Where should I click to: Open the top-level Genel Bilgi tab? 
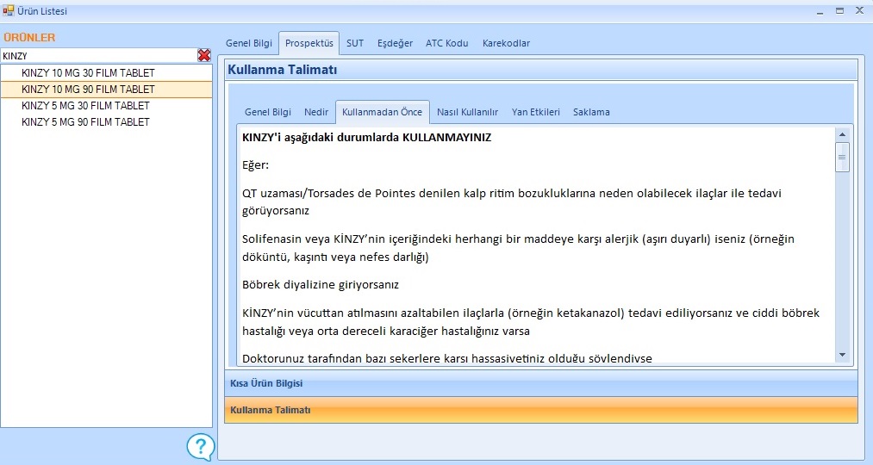(x=248, y=43)
